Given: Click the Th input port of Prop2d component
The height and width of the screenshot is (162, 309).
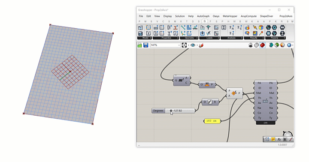Looking at the screenshot, I should click(254, 98).
